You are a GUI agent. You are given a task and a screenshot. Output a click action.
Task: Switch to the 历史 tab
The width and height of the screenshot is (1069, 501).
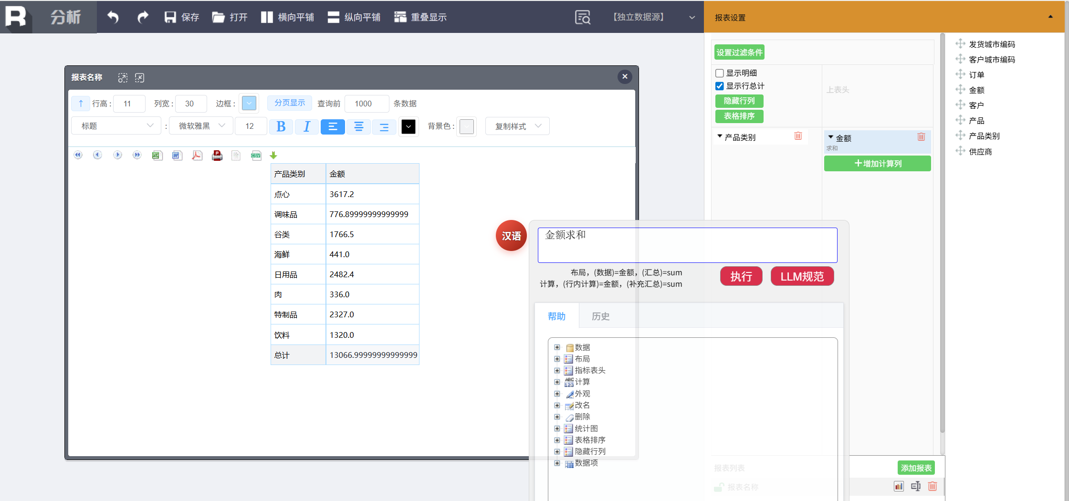click(600, 316)
